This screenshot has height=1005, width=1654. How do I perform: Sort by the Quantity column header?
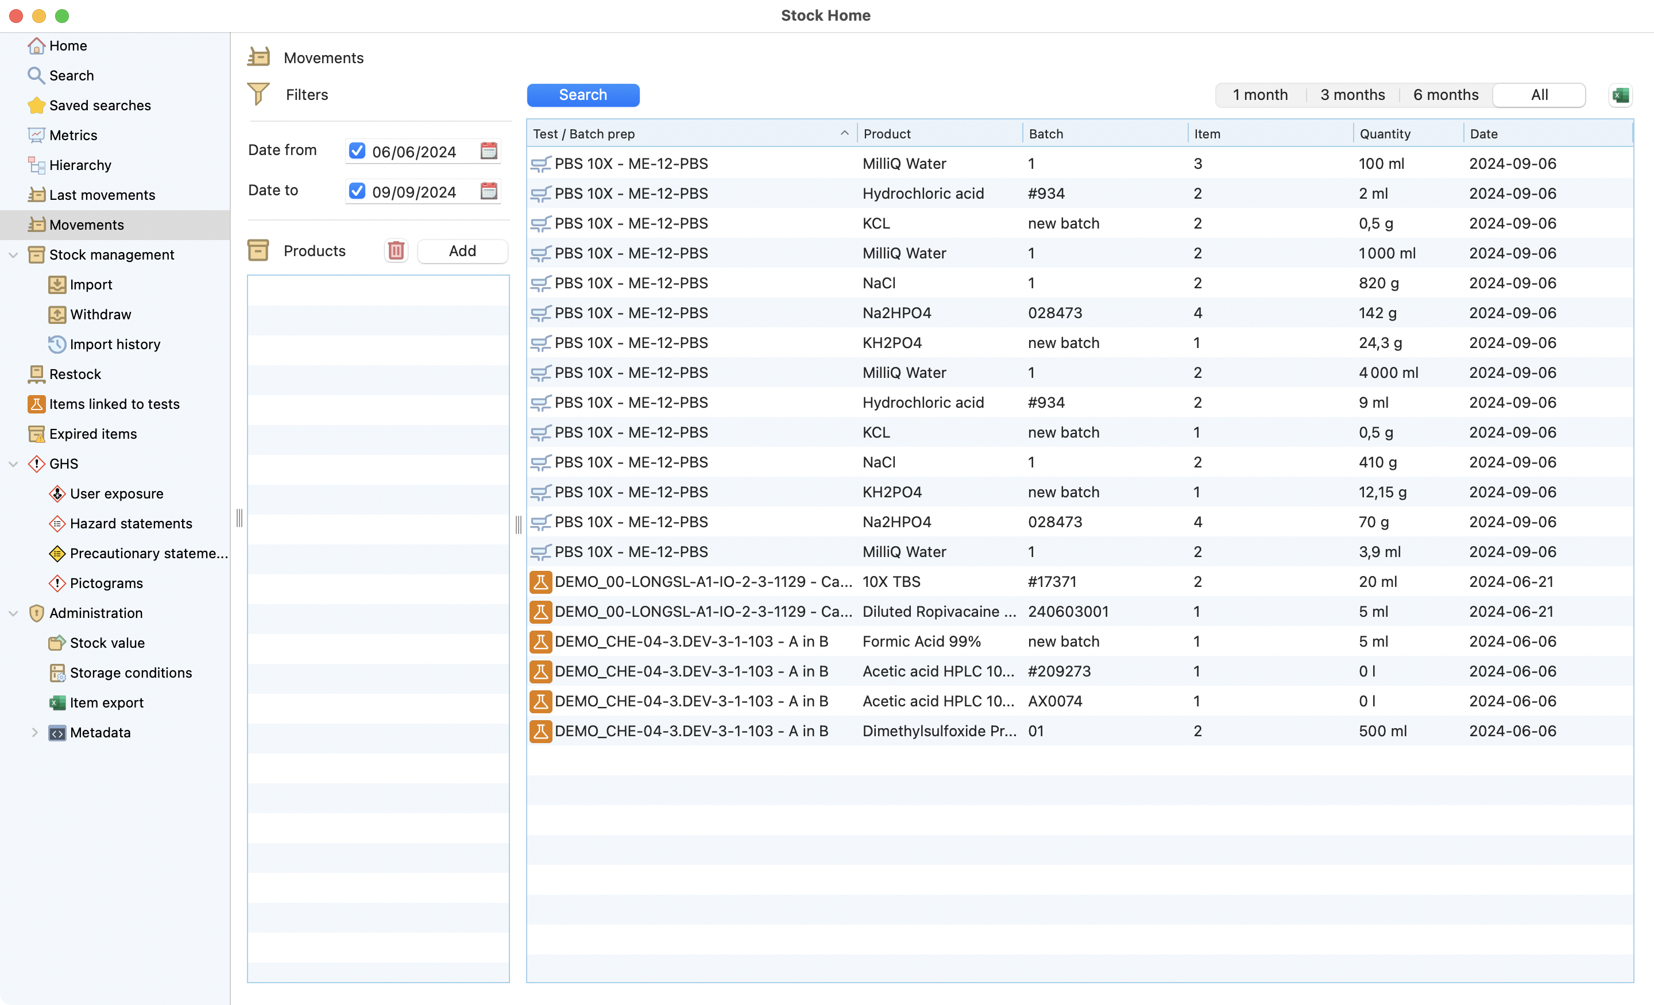coord(1385,134)
